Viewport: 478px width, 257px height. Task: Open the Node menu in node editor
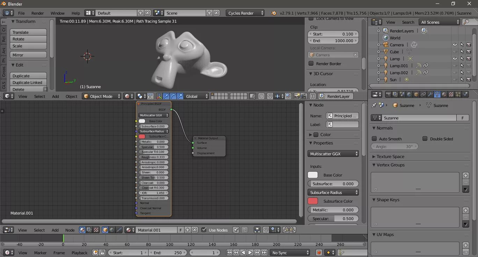[x=70, y=230]
